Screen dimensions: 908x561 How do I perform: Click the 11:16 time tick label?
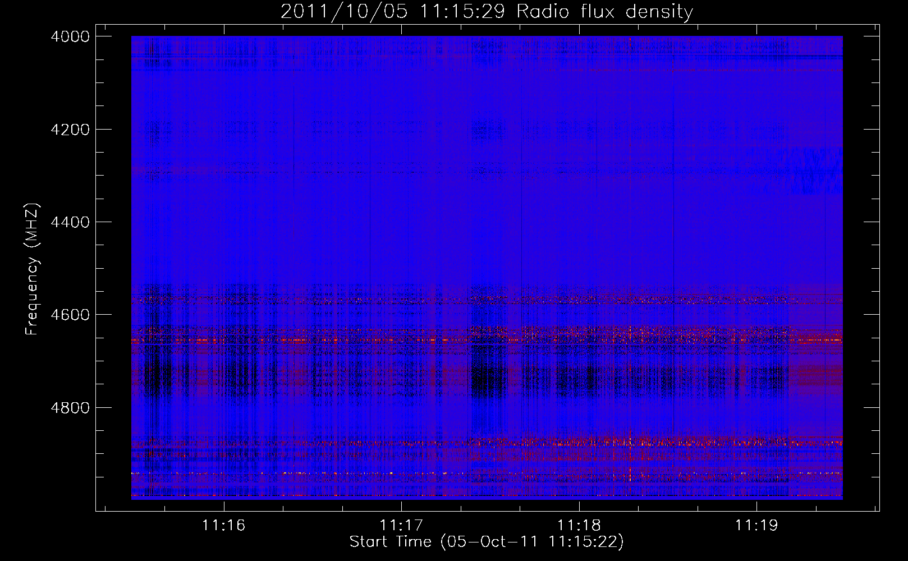pyautogui.click(x=224, y=525)
